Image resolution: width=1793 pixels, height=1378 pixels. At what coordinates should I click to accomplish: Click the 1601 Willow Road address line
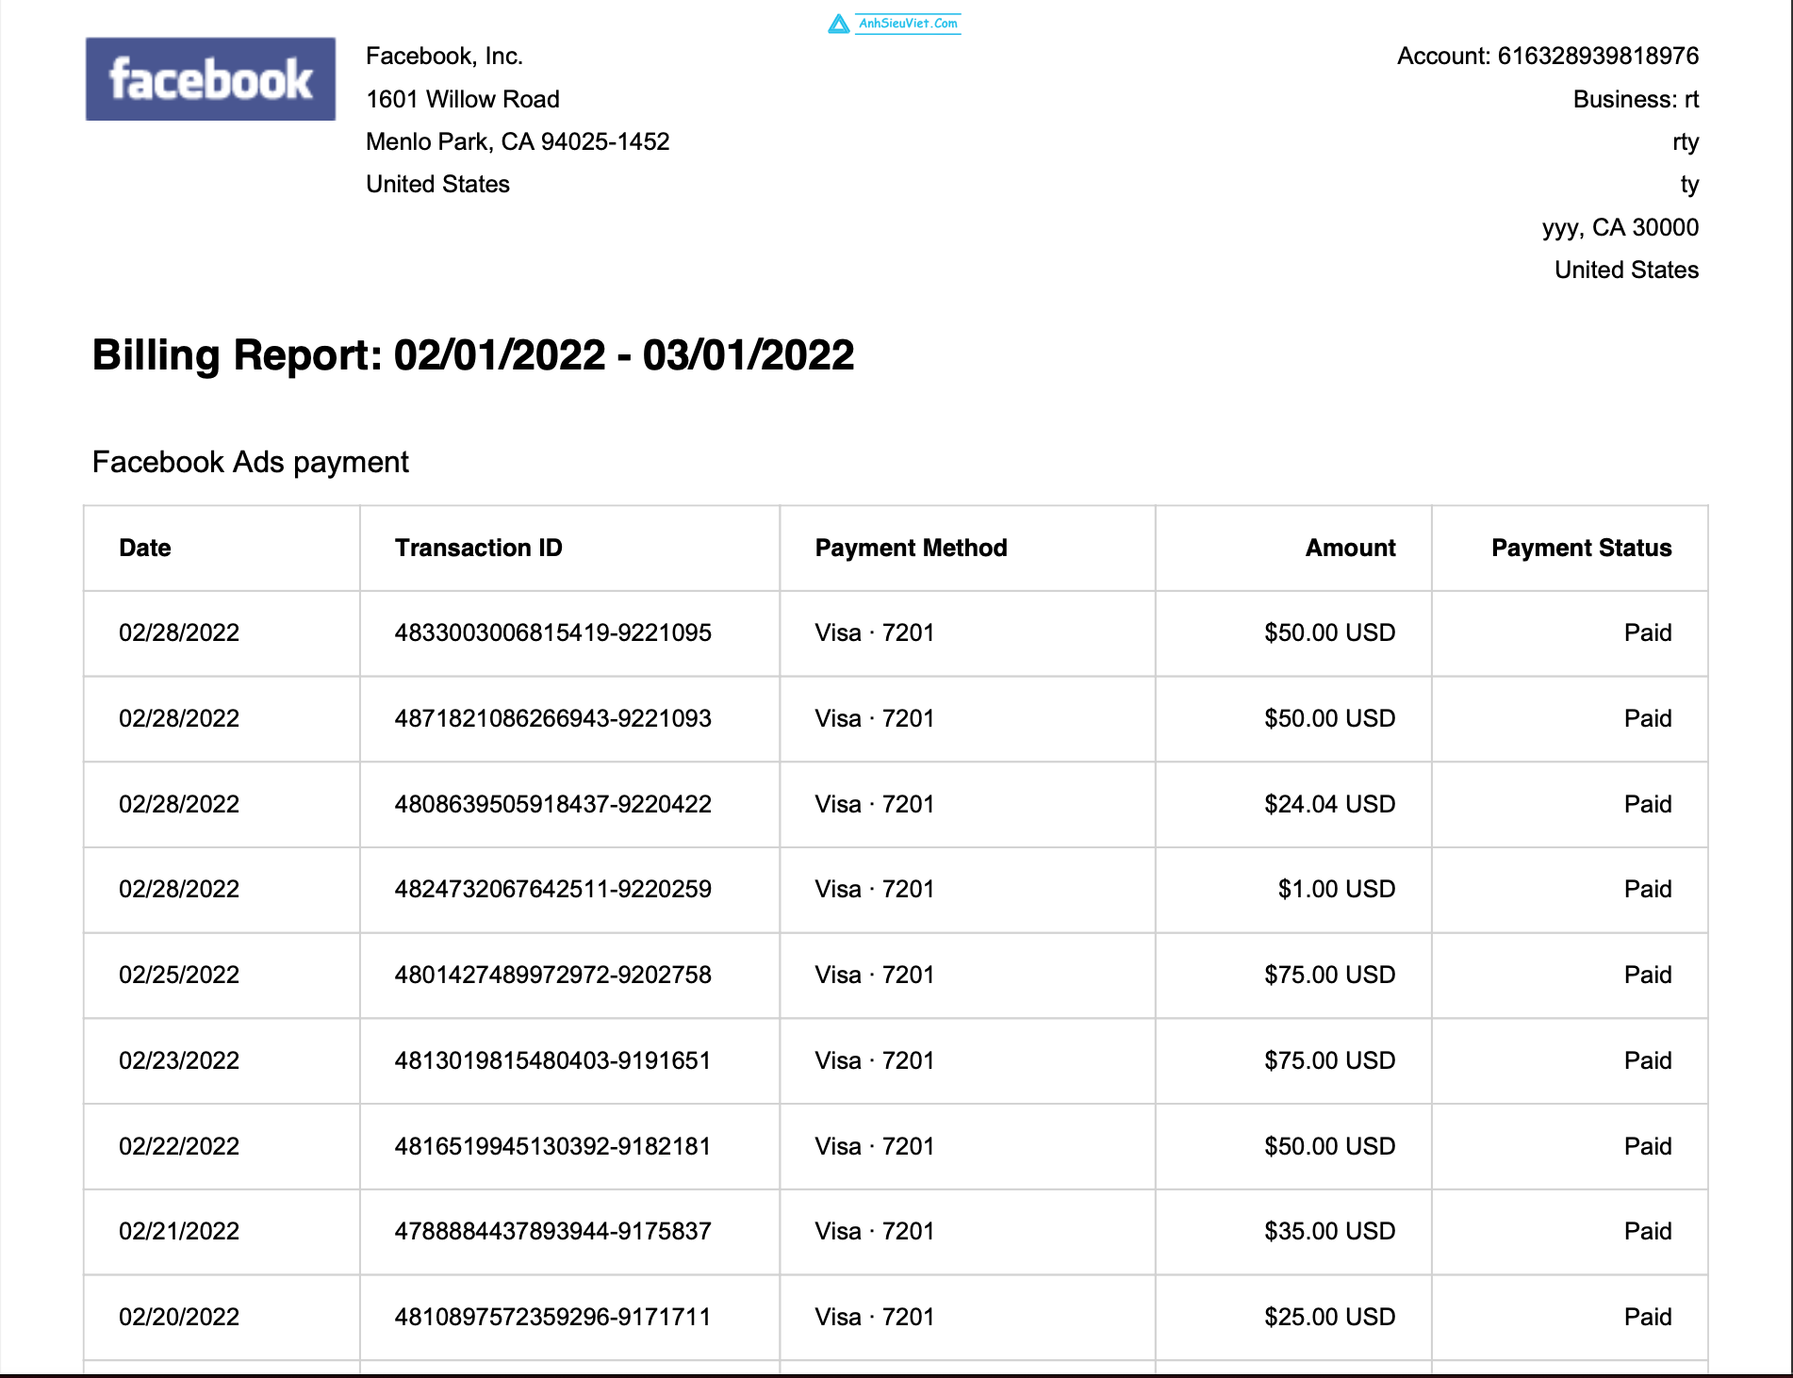(463, 99)
